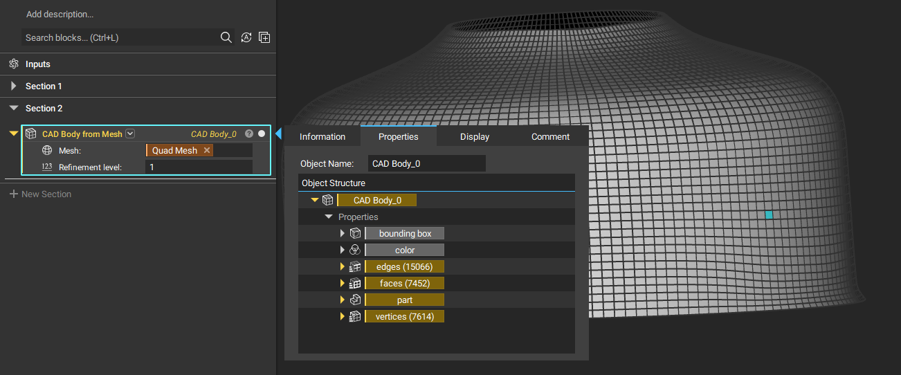
Task: Select the vertices (7614) item
Action: [405, 316]
